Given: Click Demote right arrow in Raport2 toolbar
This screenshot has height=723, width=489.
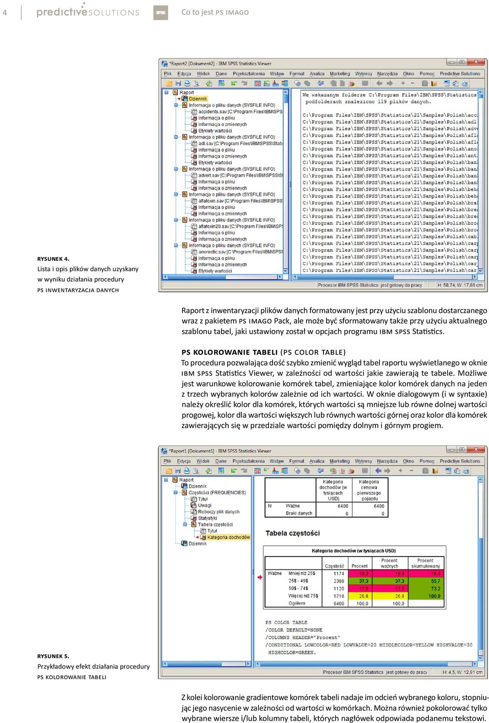Looking at the screenshot, I should [x=390, y=83].
